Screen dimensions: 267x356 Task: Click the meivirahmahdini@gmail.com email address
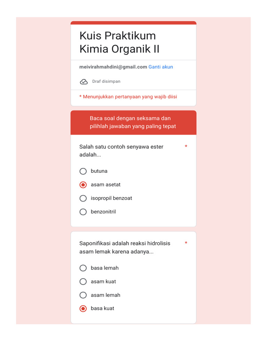tap(113, 67)
